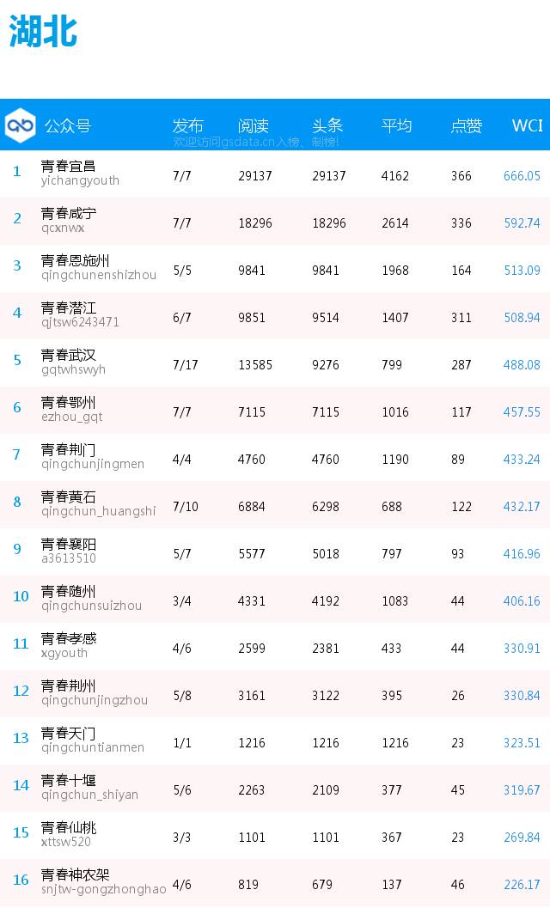This screenshot has width=550, height=908.
Task: Select the 青春咸宁 account name
Action: point(69,213)
